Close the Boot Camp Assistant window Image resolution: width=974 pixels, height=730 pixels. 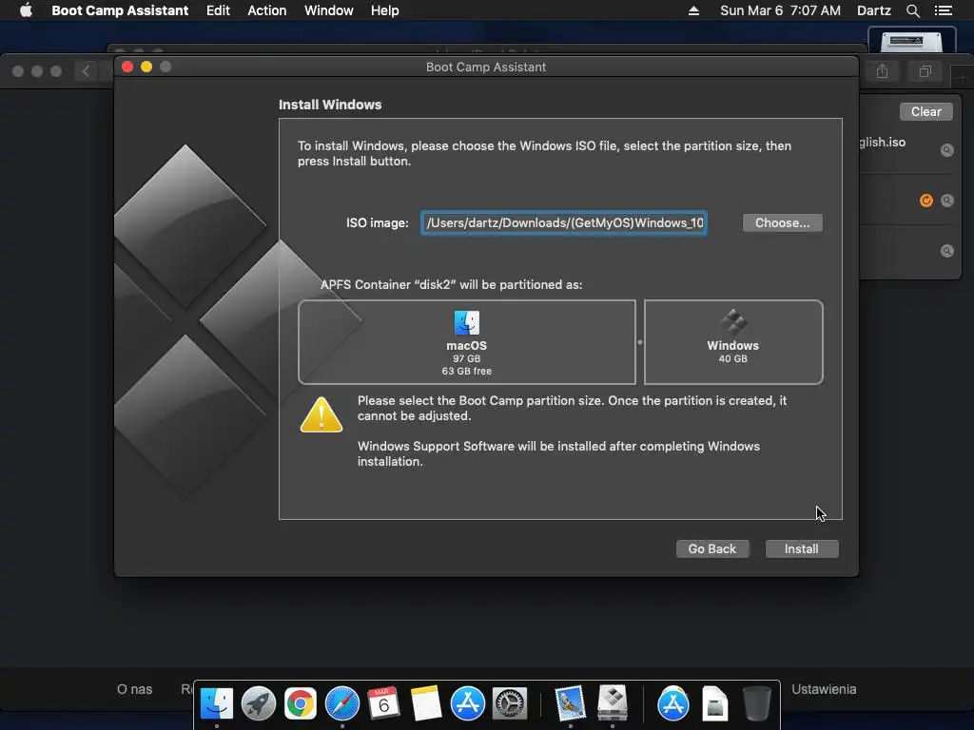point(127,67)
